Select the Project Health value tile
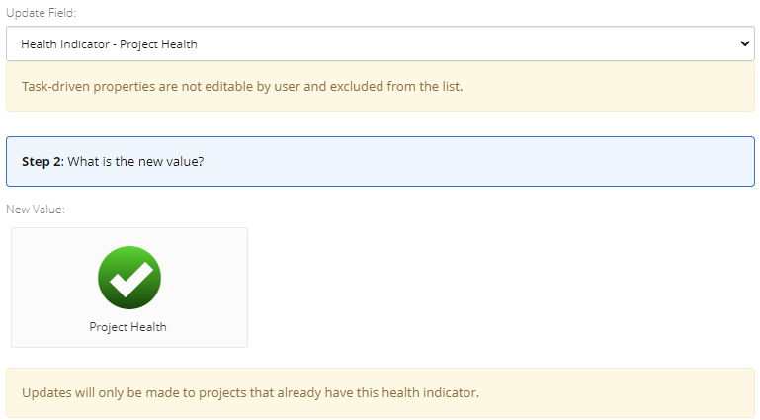 click(129, 288)
